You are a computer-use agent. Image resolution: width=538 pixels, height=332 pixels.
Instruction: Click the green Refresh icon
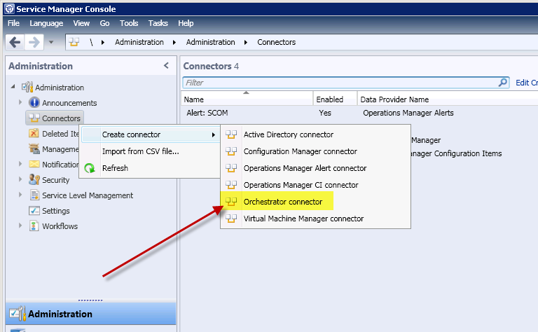[90, 168]
